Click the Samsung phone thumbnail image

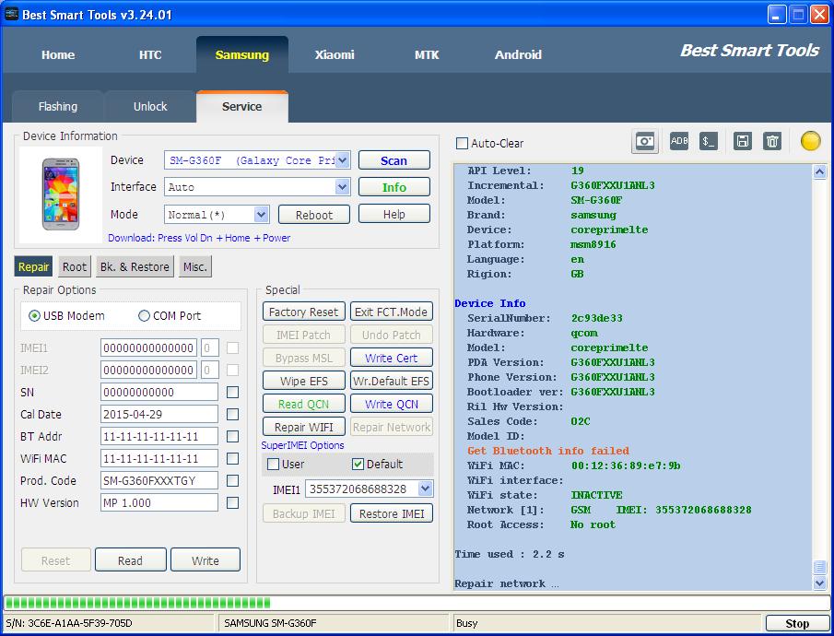[61, 194]
